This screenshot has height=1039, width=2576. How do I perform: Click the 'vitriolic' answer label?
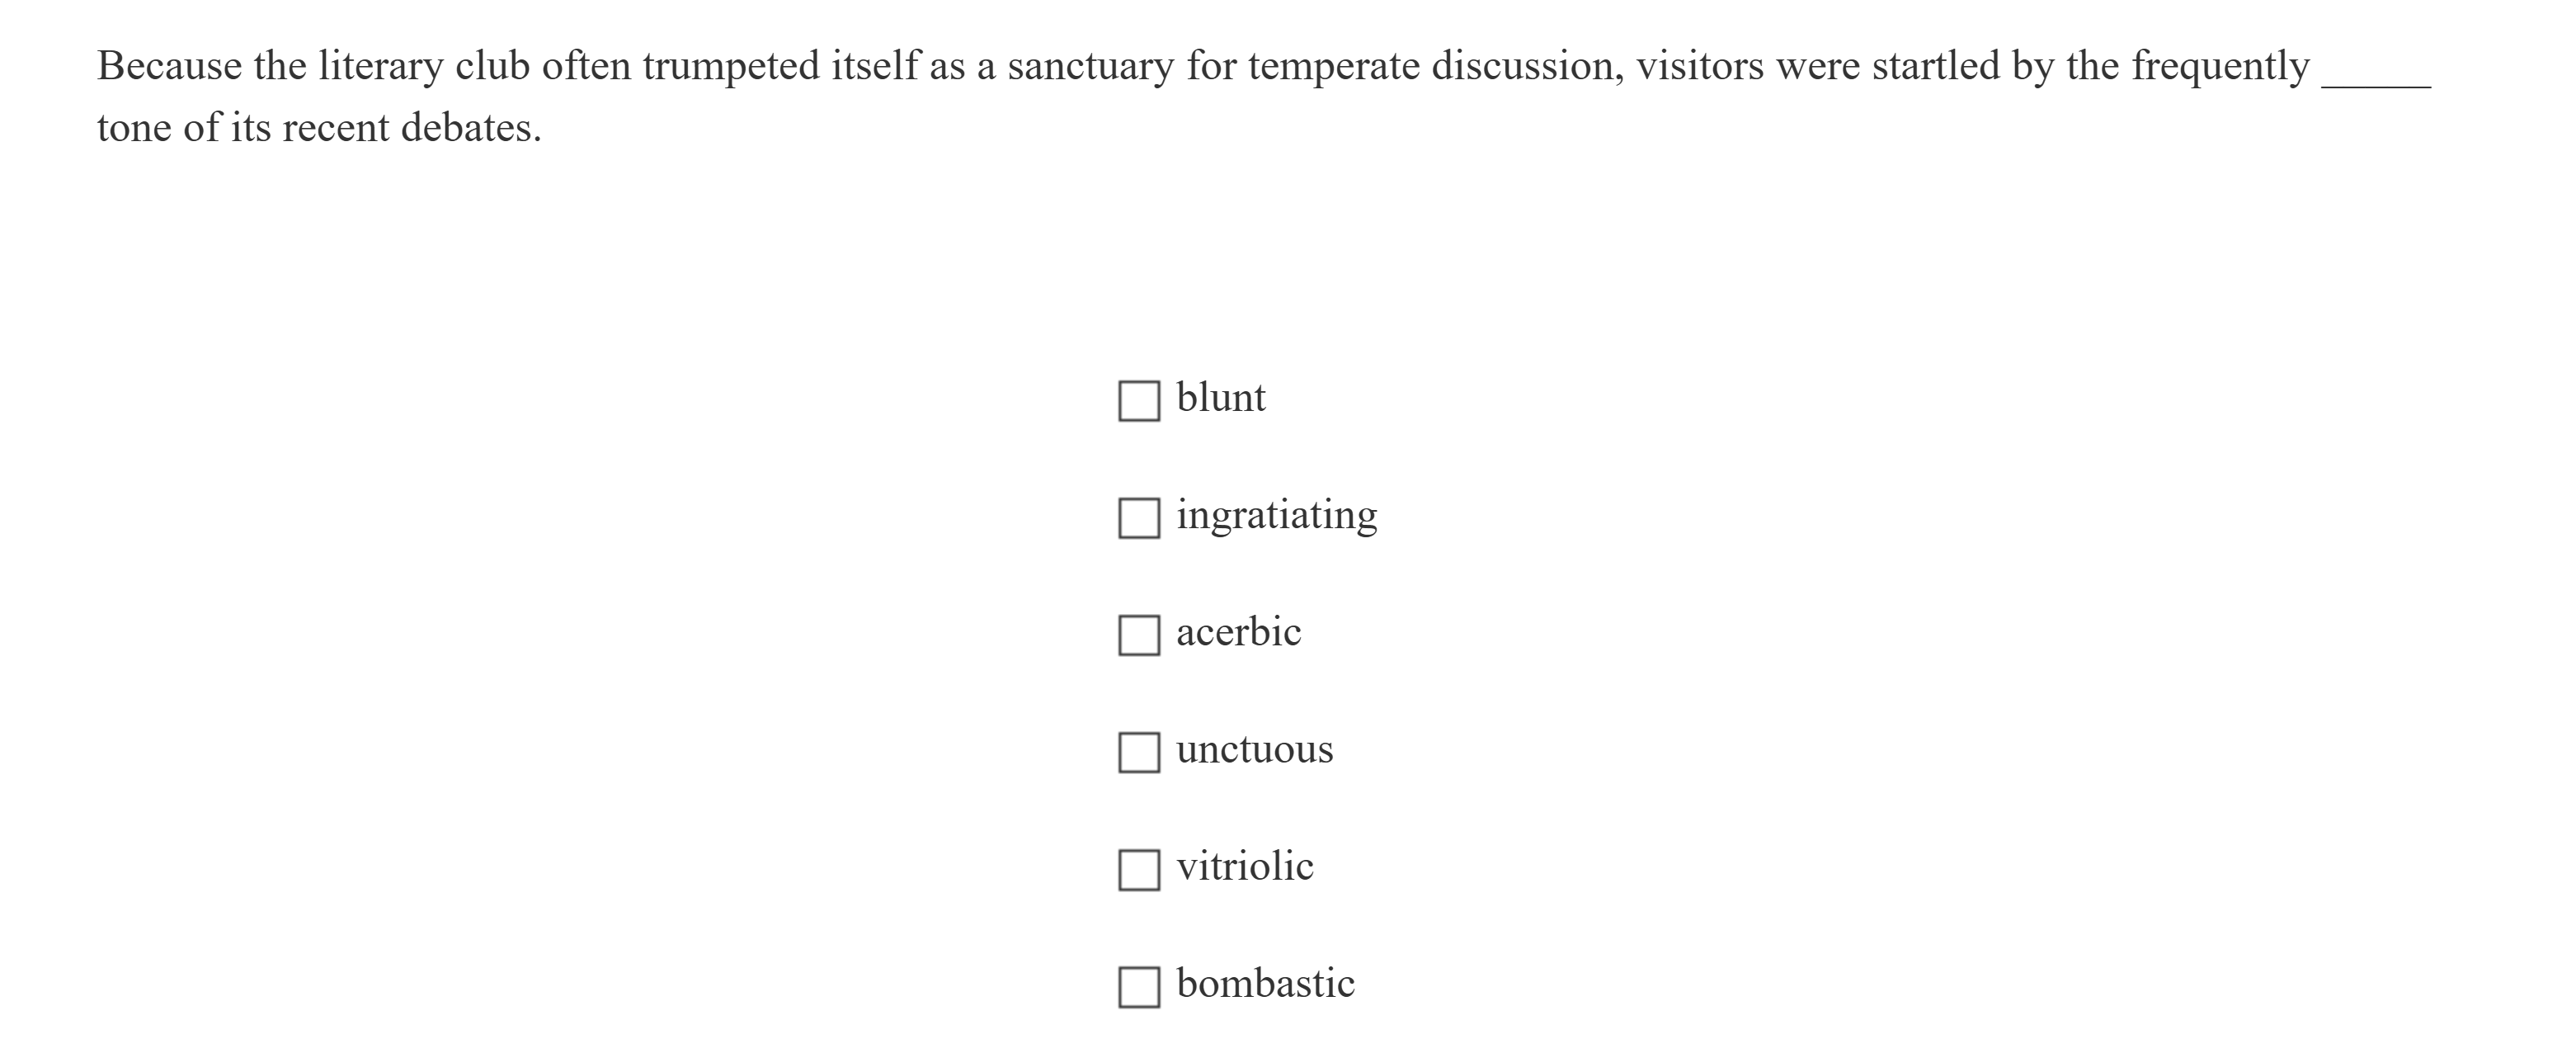(x=1244, y=866)
